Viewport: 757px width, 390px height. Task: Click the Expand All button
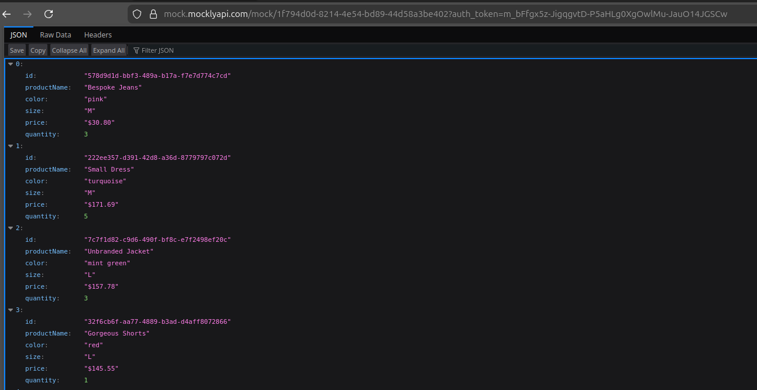tap(109, 50)
